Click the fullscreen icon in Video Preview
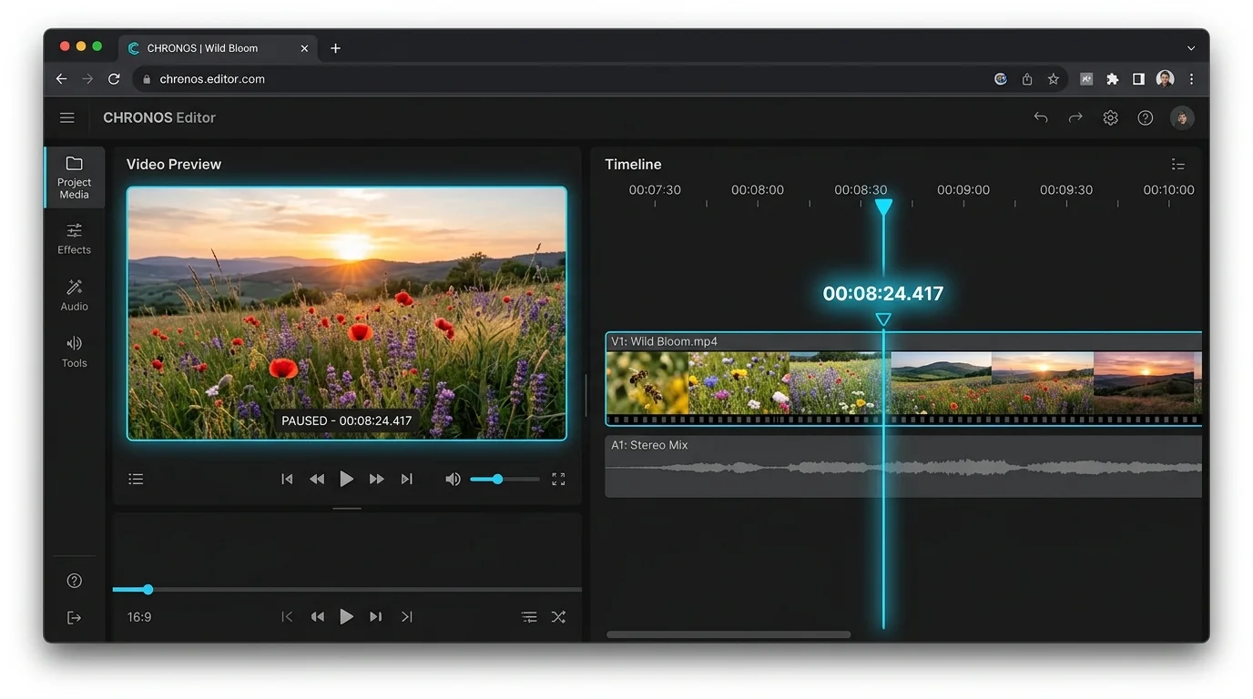 558,478
